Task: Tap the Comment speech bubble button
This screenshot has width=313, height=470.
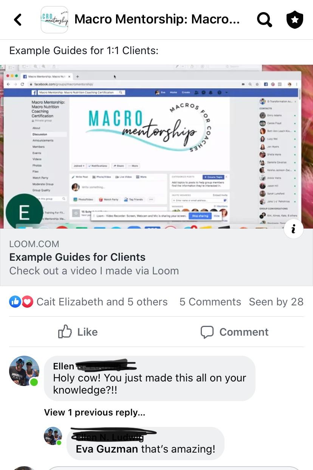Action: tap(234, 332)
